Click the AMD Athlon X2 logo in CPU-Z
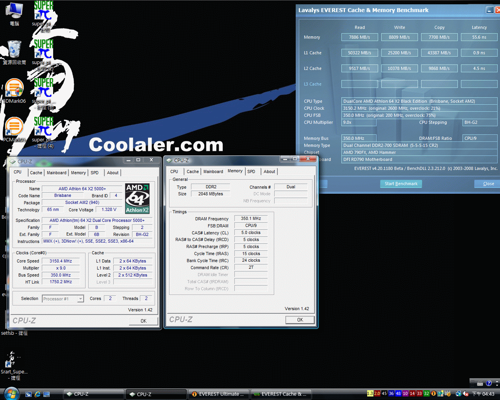This screenshot has height=400, width=500. (x=137, y=198)
